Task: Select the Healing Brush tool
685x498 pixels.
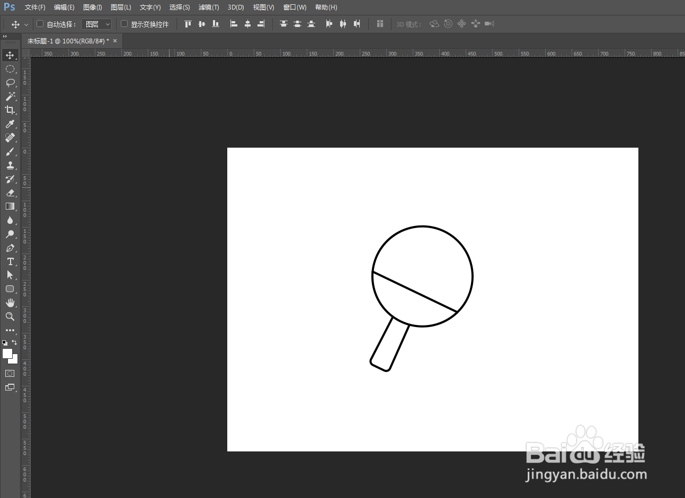Action: [10, 138]
